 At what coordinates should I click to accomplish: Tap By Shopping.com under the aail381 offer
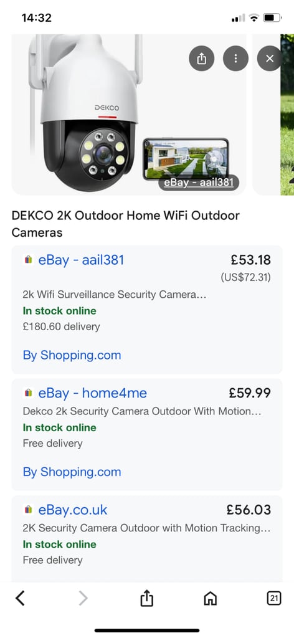72,355
